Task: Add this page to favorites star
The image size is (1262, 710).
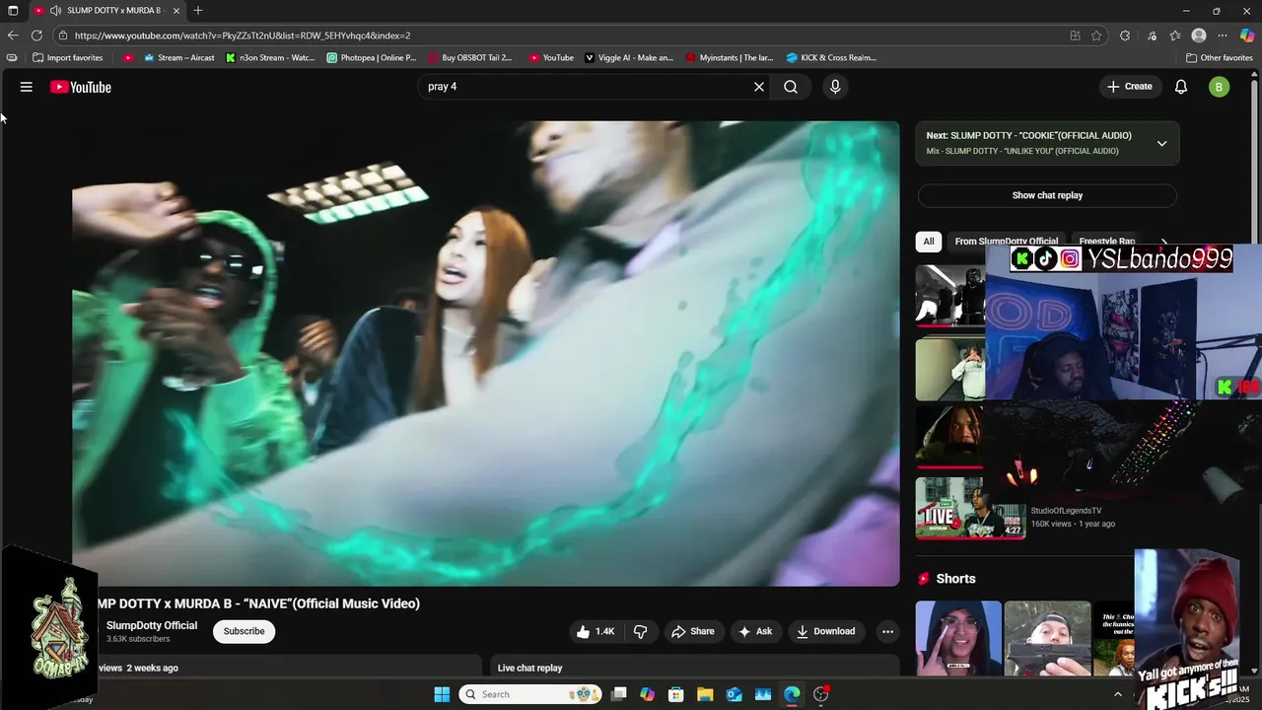Action: click(1096, 35)
